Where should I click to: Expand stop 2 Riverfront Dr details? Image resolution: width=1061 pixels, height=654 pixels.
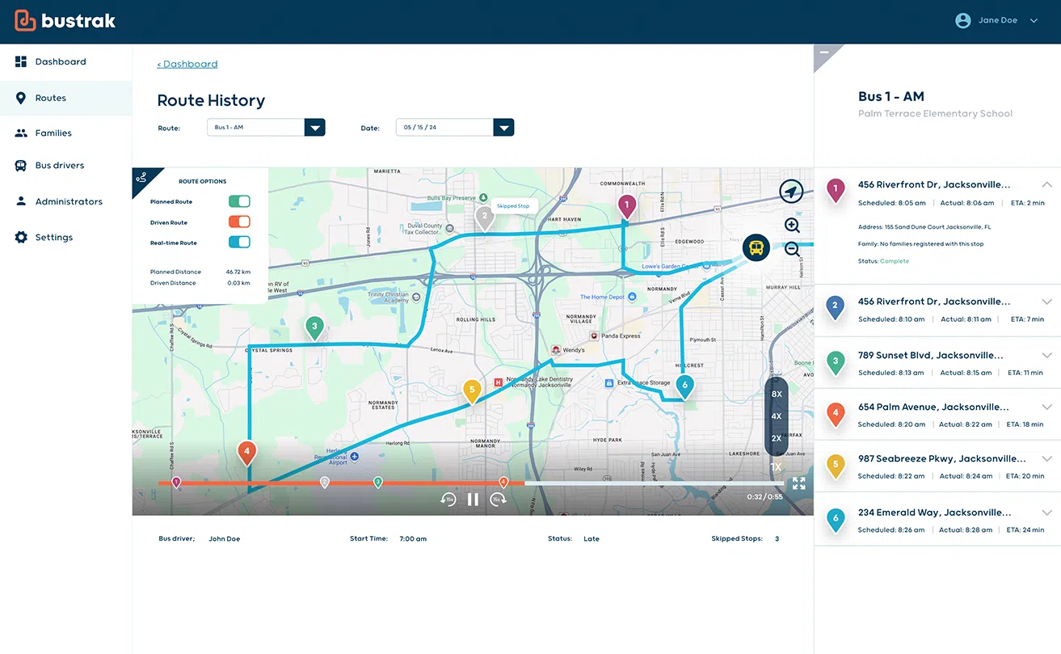pyautogui.click(x=1047, y=302)
